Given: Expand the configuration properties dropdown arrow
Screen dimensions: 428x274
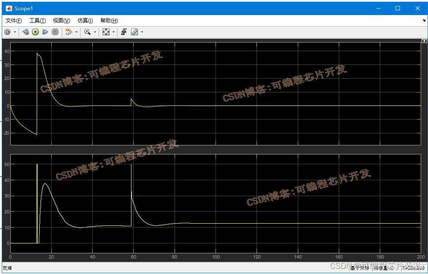Looking at the screenshot, I should (x=15, y=32).
